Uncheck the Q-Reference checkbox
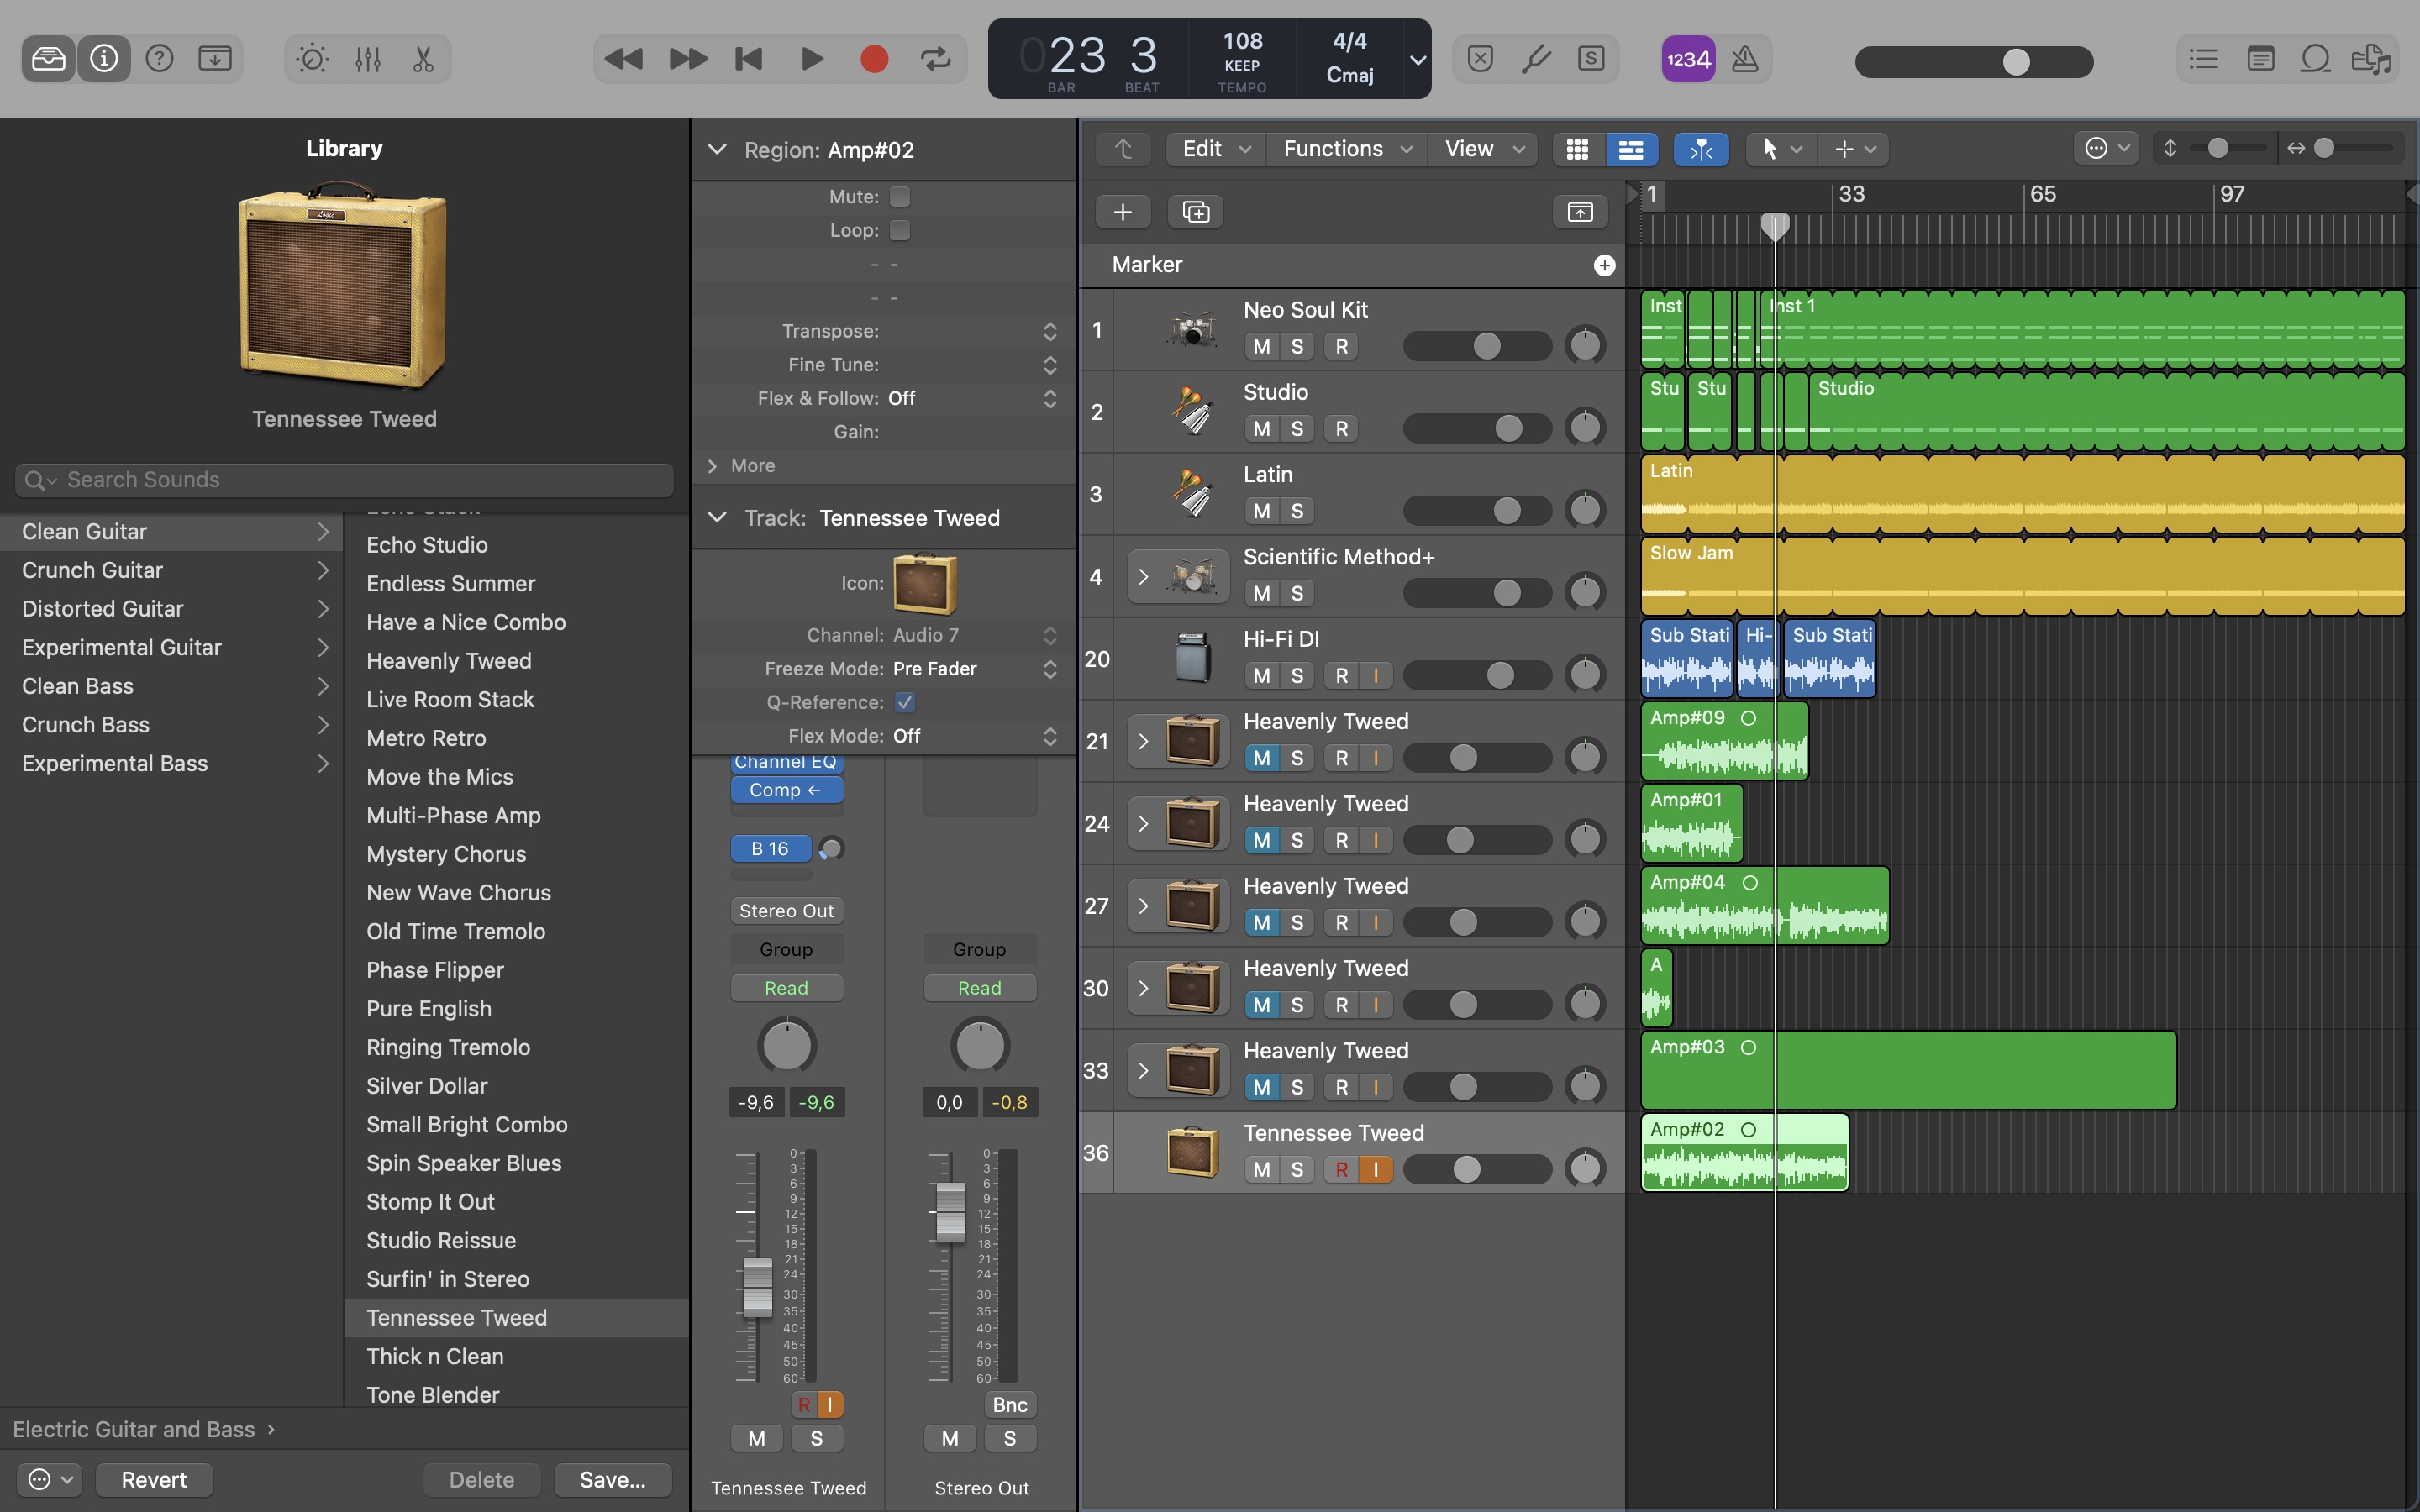Image resolution: width=2420 pixels, height=1512 pixels. click(905, 702)
